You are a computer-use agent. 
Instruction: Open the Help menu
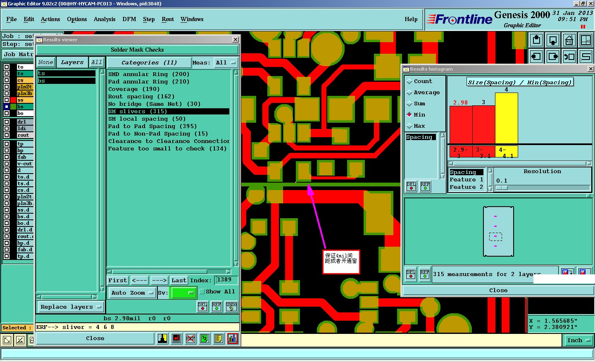tap(411, 19)
